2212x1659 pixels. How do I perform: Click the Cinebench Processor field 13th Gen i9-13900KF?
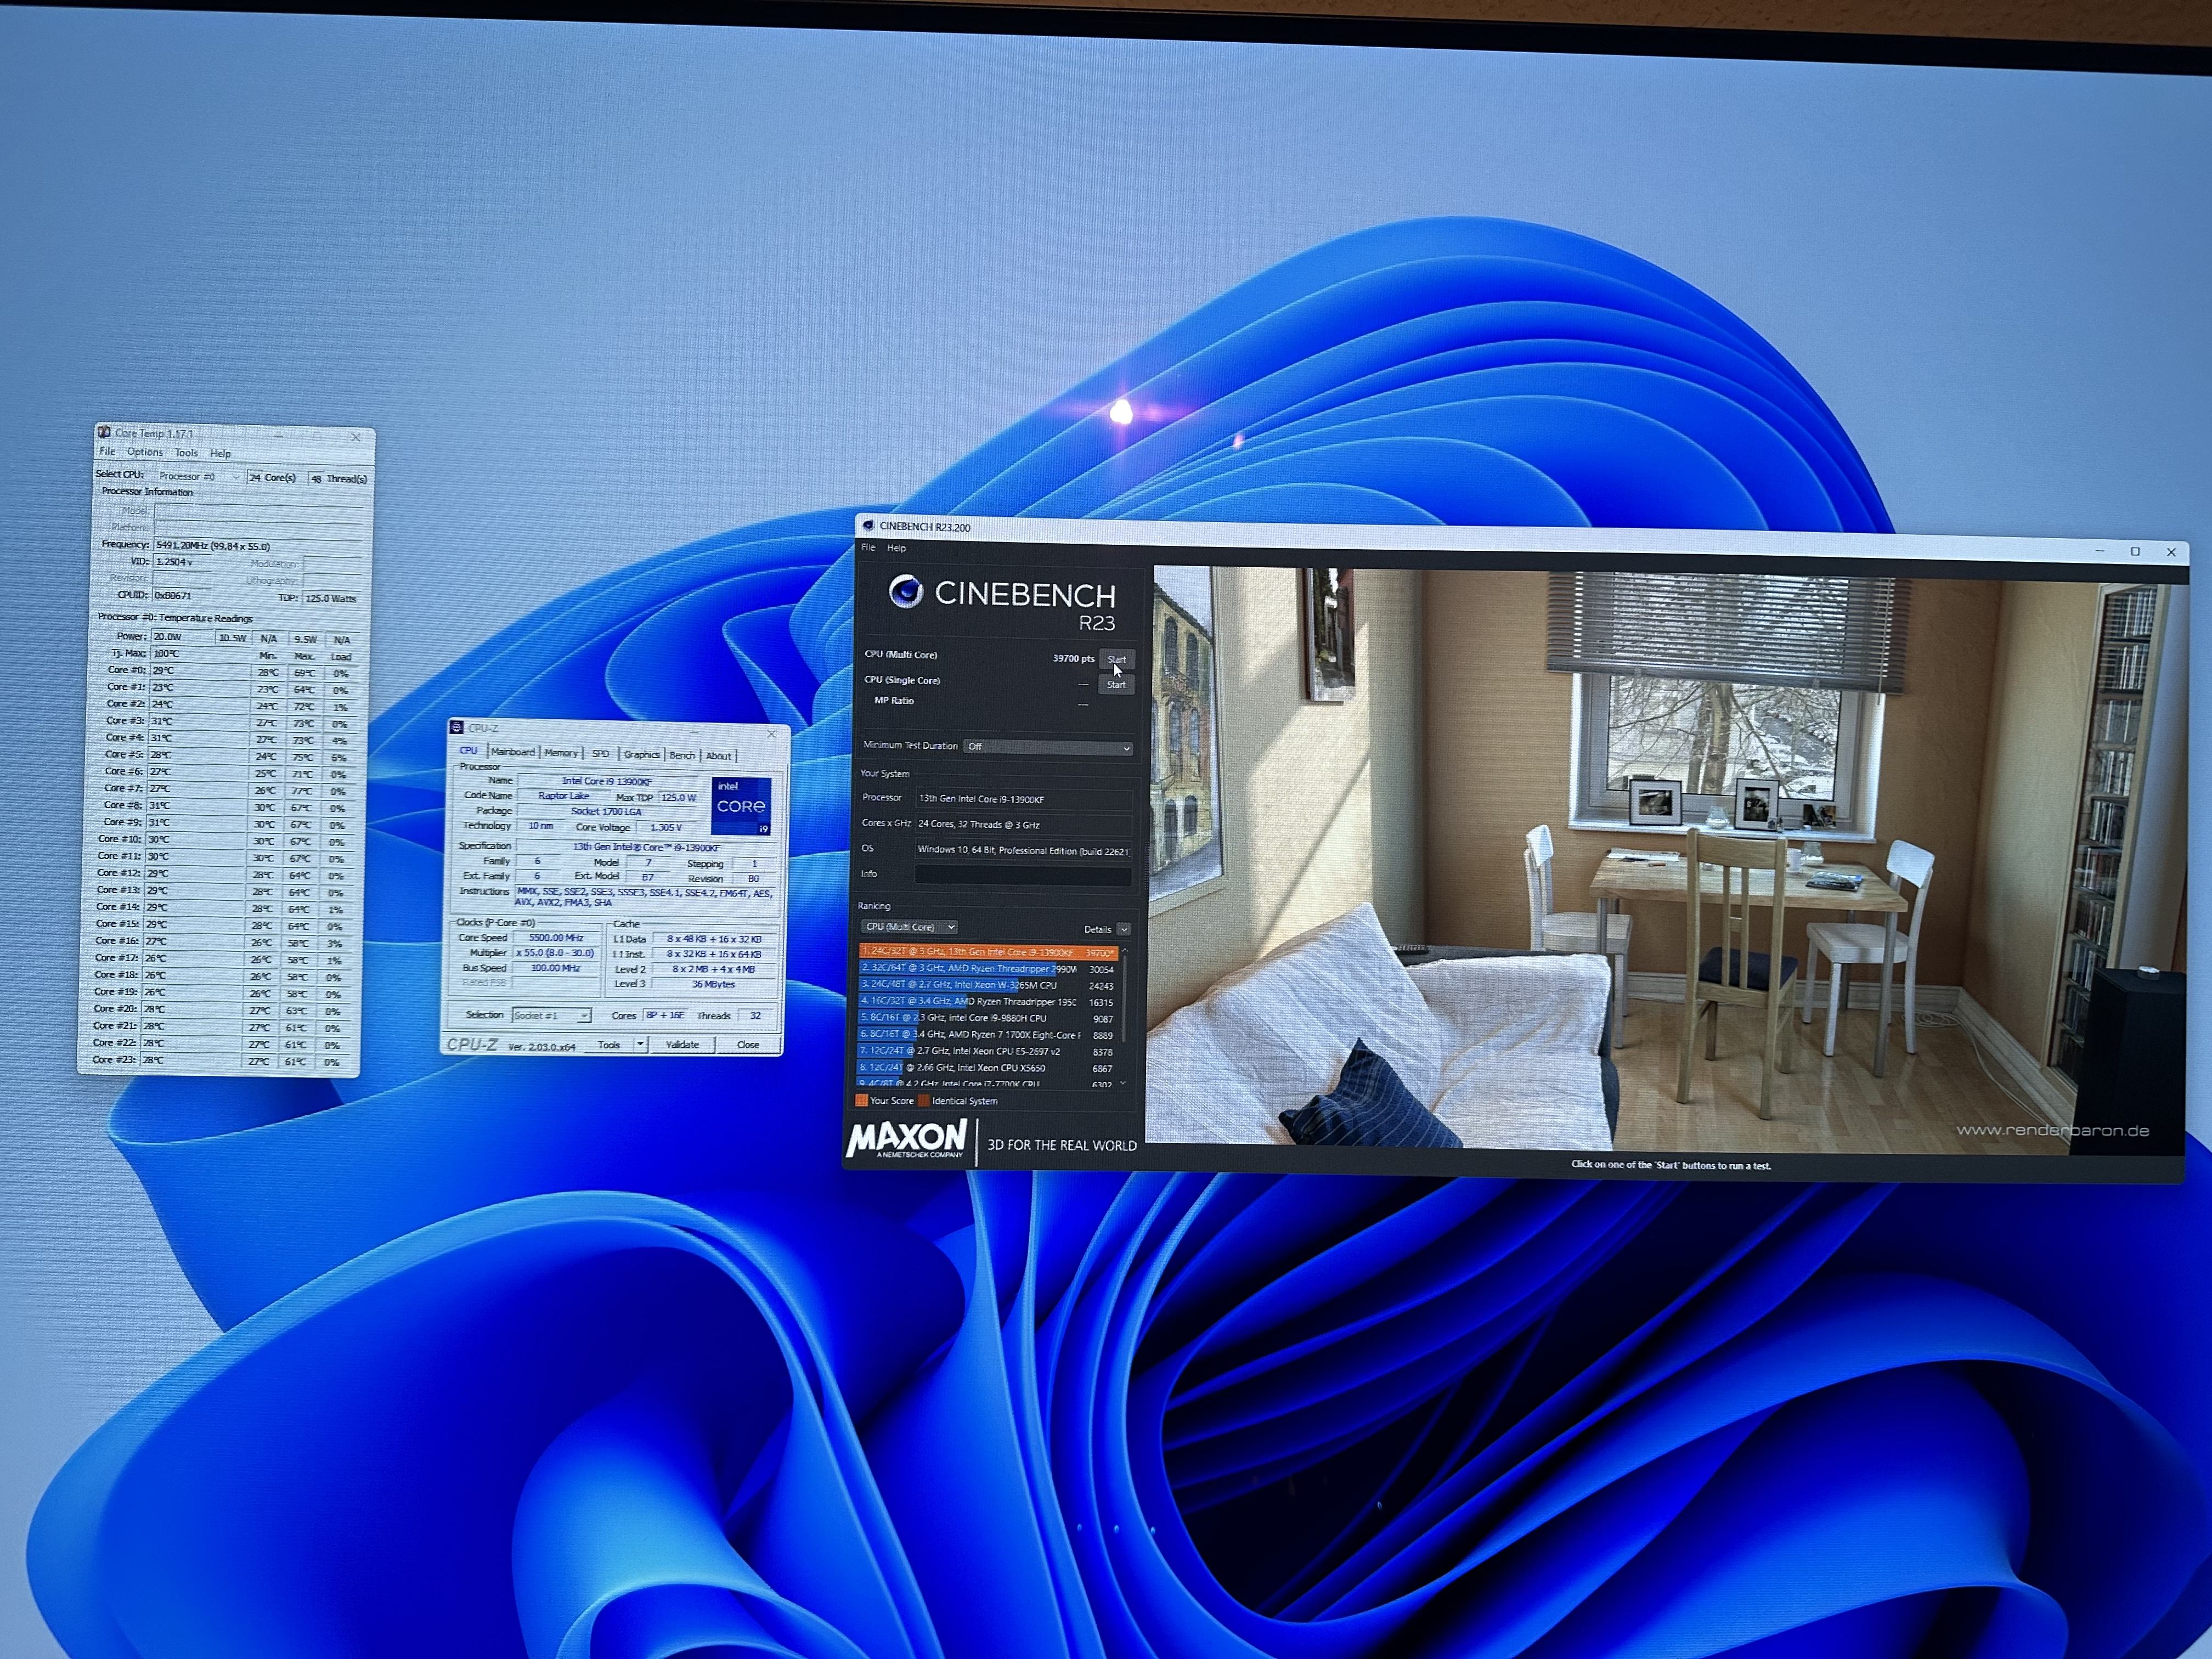pyautogui.click(x=1023, y=799)
